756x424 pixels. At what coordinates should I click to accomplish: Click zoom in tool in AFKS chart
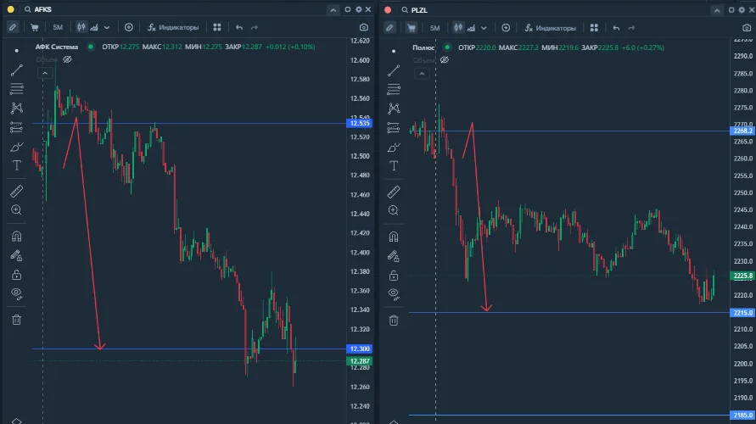coord(16,210)
